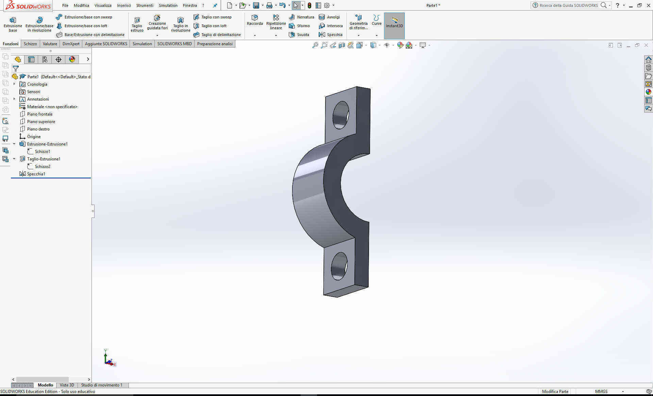The image size is (653, 396).
Task: Open Studio di movimento 1 tab
Action: pyautogui.click(x=102, y=385)
